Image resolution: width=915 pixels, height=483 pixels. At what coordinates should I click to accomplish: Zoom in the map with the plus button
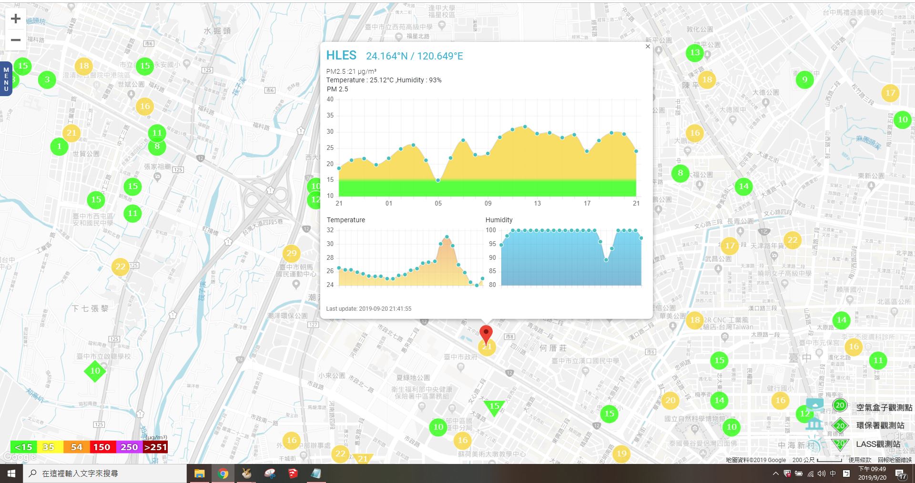(x=15, y=19)
